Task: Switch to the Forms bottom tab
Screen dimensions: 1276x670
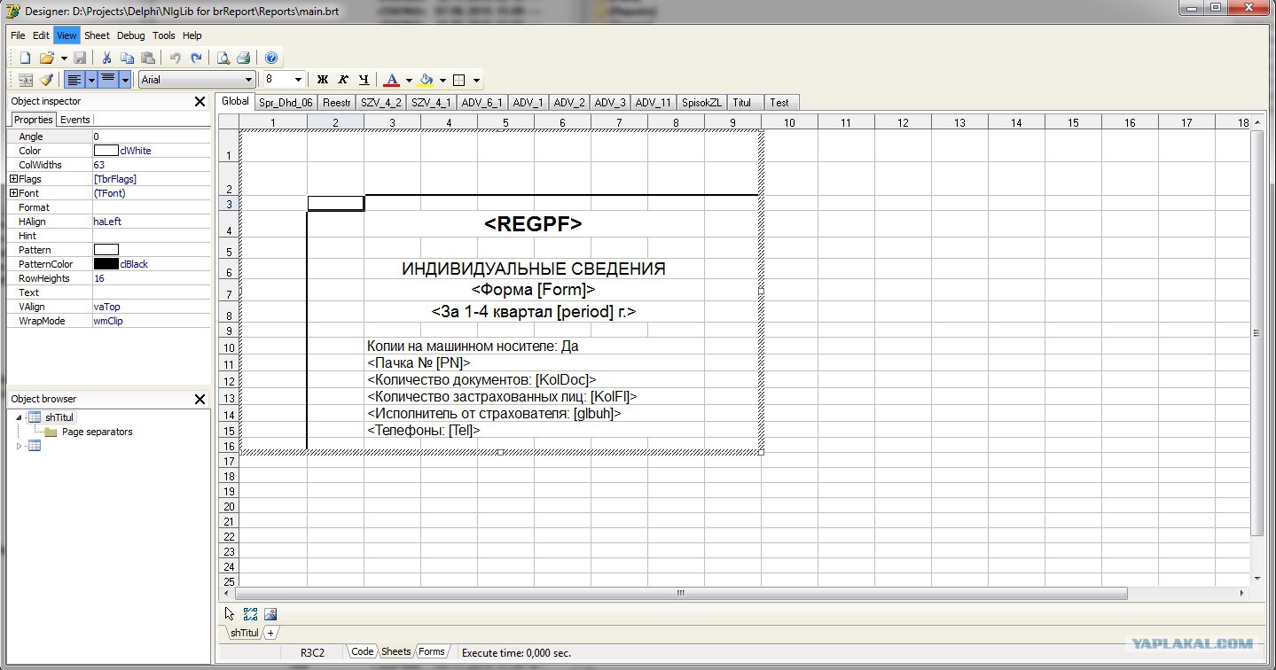Action: click(431, 652)
